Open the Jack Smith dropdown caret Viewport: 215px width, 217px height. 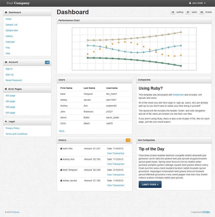(205, 3)
